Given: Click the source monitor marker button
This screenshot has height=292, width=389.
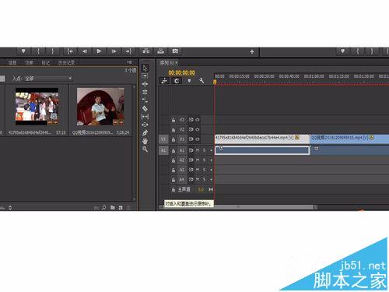Looking at the screenshot, I should 343,51.
